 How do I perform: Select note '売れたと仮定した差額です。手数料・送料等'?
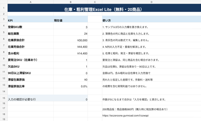[151, 79]
